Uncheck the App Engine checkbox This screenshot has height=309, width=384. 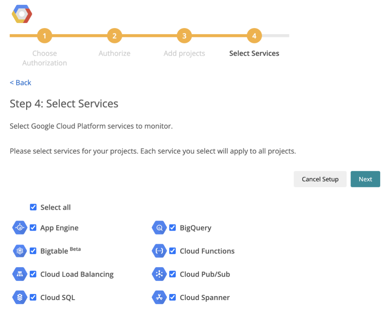(x=33, y=228)
